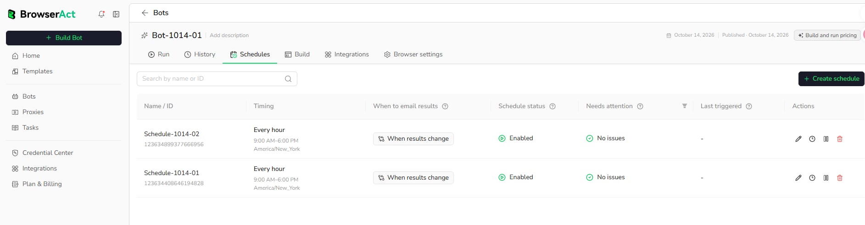The width and height of the screenshot is (865, 225).
Task: Click No issues for Schedule-1014-02
Action: [x=605, y=138]
